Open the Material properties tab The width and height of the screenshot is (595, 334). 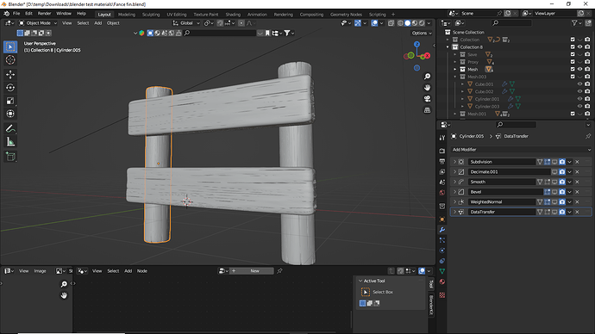(442, 281)
